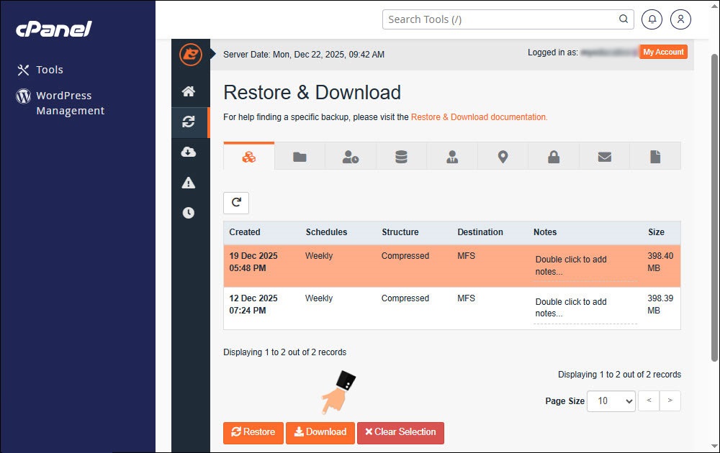This screenshot has width=720, height=453.
Task: Open the clock icon in sidebar
Action: [x=189, y=213]
